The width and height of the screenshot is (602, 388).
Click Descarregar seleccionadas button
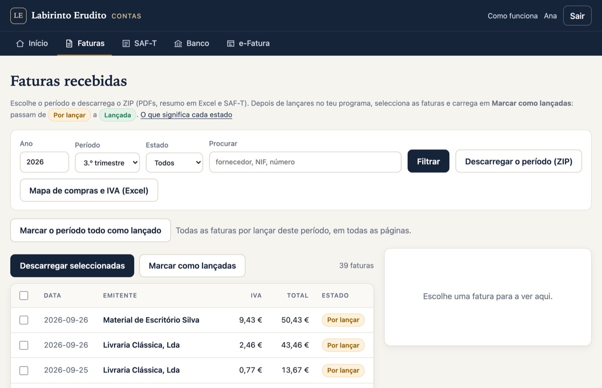72,266
